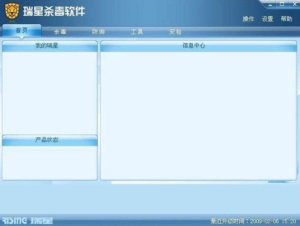Minimize the Rising antivirus window
The width and height of the screenshot is (300, 226).
pyautogui.click(x=270, y=4)
